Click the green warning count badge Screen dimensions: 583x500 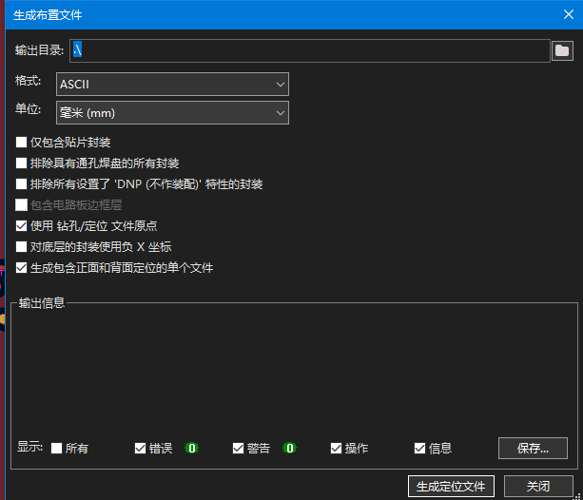(290, 448)
